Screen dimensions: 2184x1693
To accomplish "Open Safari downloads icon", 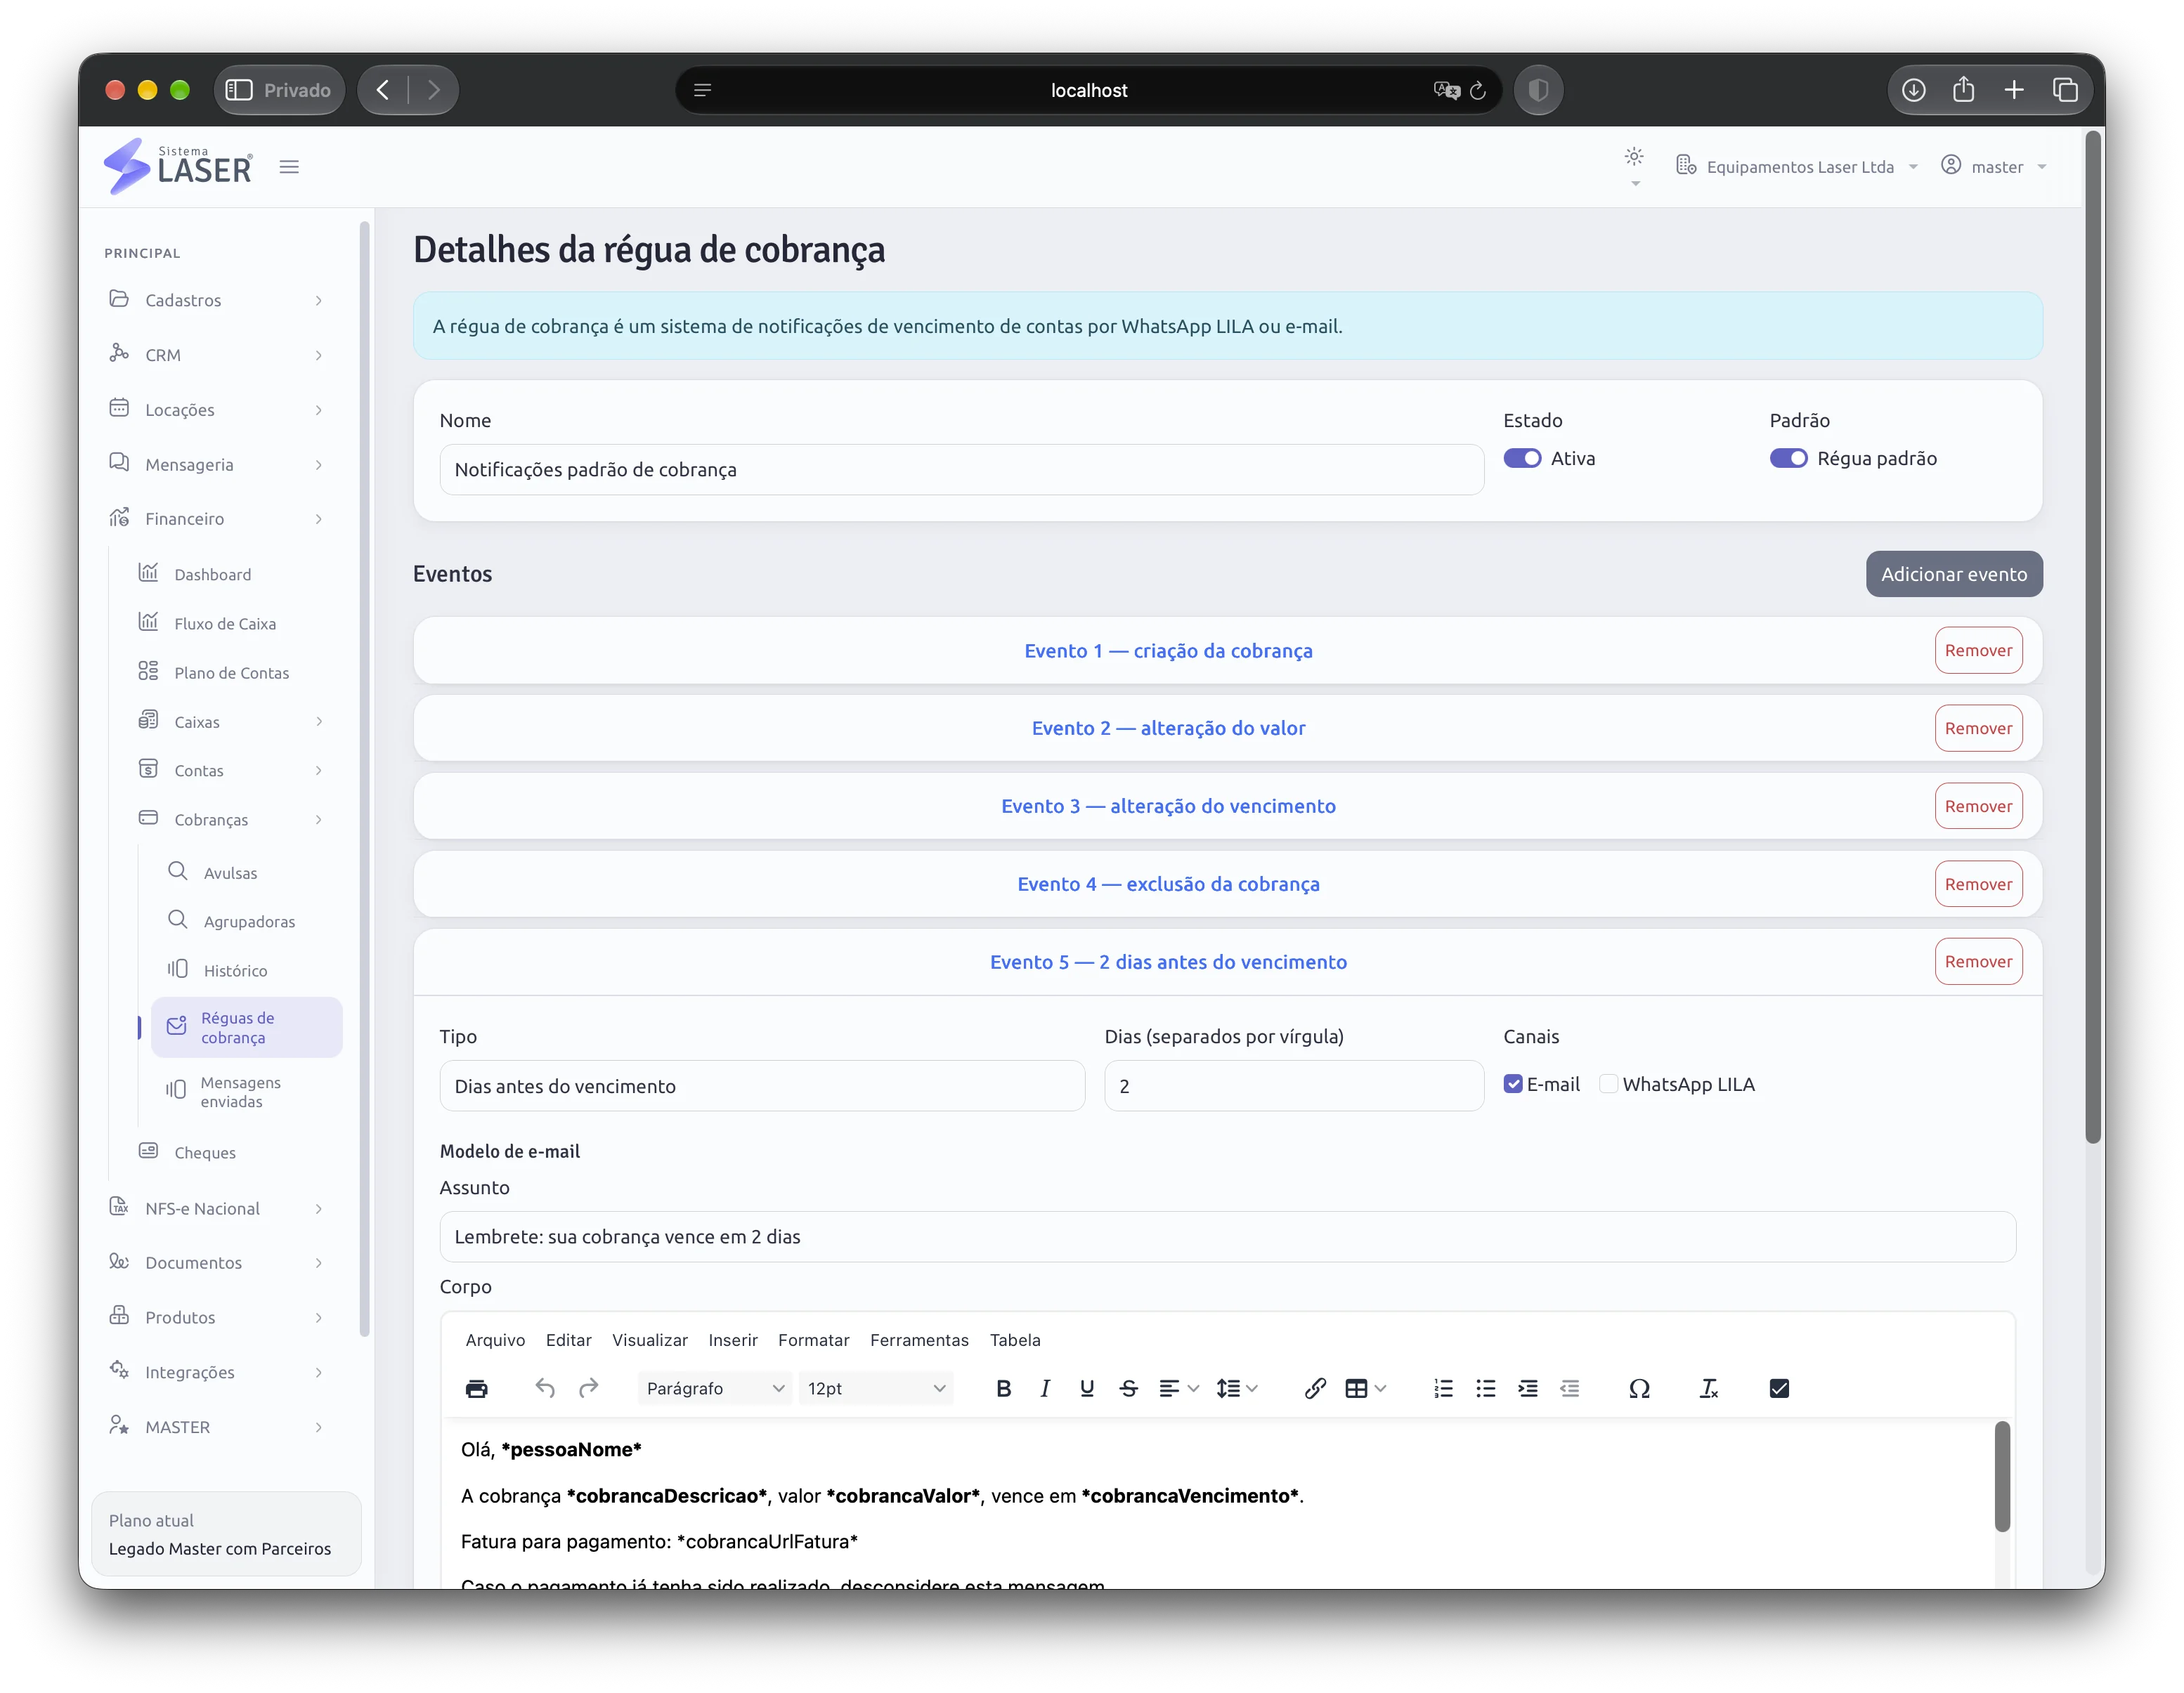I will point(1913,90).
